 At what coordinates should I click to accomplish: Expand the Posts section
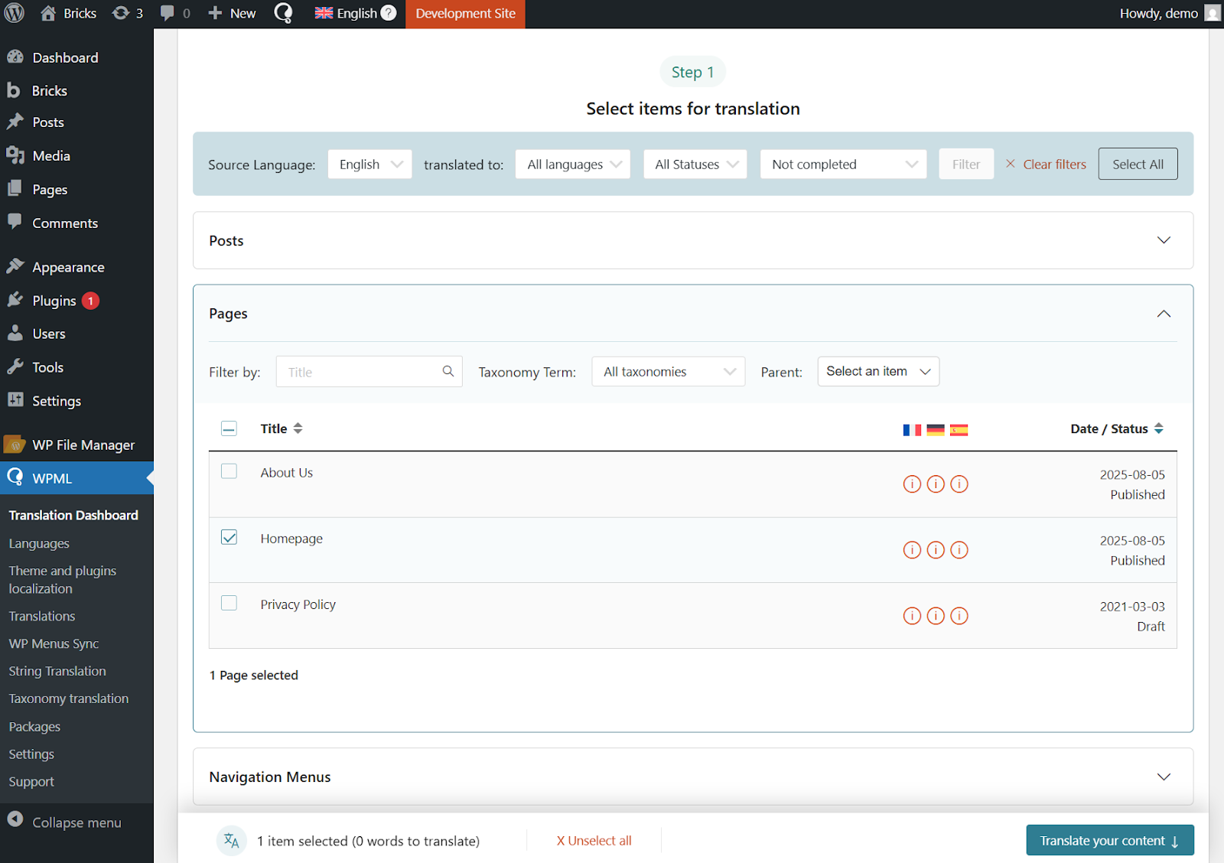pyautogui.click(x=692, y=240)
